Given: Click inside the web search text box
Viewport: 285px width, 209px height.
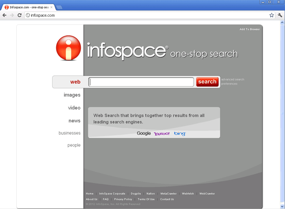Looking at the screenshot, I should tap(141, 82).
